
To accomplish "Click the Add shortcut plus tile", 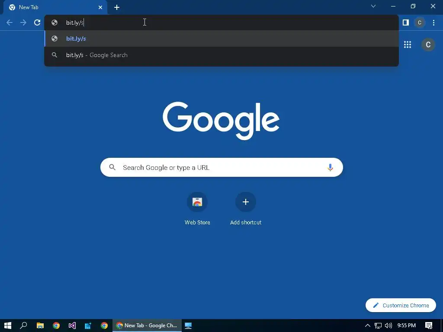I will coord(246,202).
